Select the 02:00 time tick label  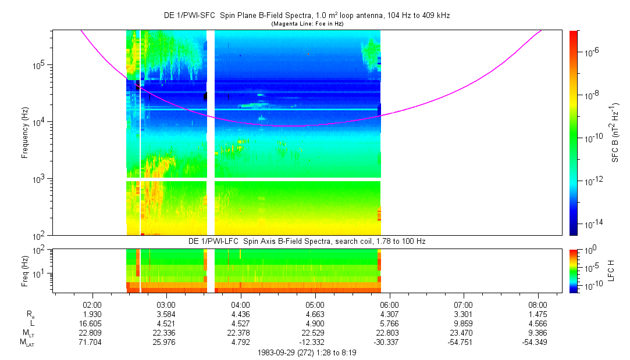92,304
